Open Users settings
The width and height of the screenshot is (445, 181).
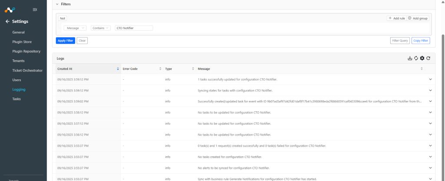[17, 80]
